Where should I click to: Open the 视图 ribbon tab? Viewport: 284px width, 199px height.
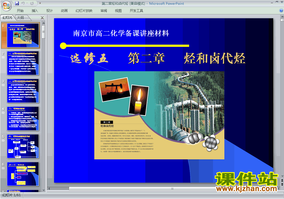click(118, 11)
